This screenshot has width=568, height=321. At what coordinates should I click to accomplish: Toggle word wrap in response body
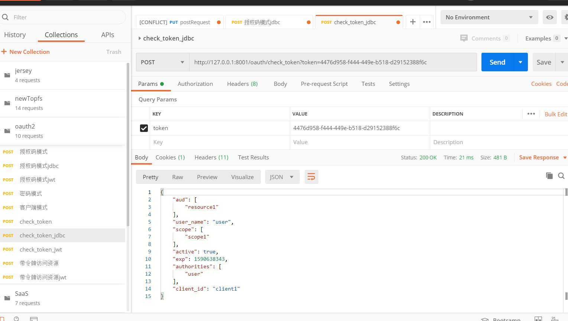(x=311, y=177)
